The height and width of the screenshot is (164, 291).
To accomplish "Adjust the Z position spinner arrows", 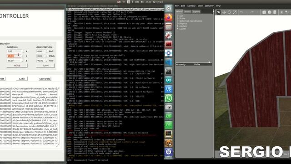I will click(x=22, y=61).
